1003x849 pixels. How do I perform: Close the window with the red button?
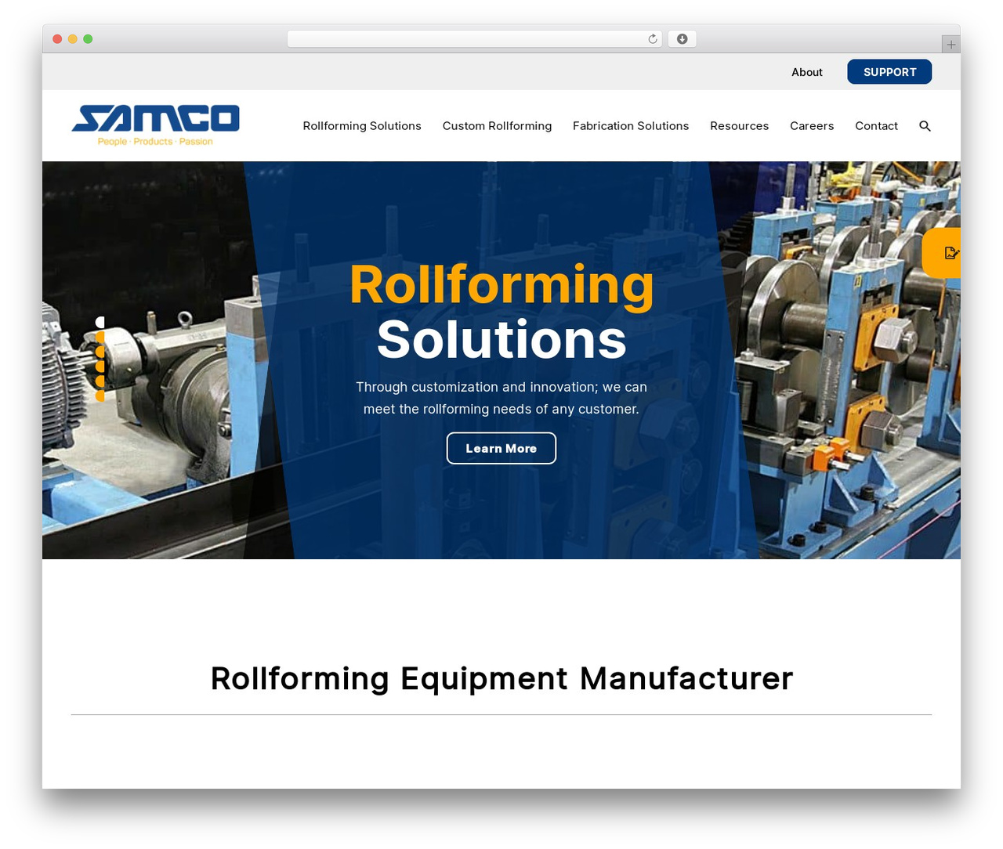coord(57,39)
